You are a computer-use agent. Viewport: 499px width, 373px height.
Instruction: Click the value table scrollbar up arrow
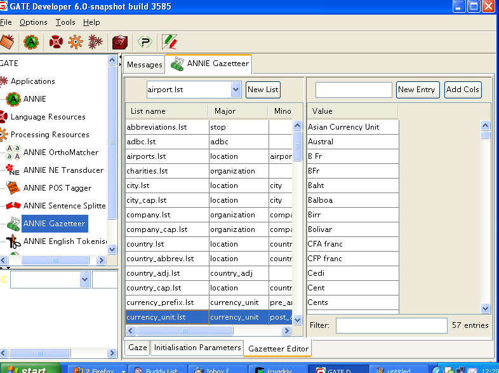coord(485,126)
